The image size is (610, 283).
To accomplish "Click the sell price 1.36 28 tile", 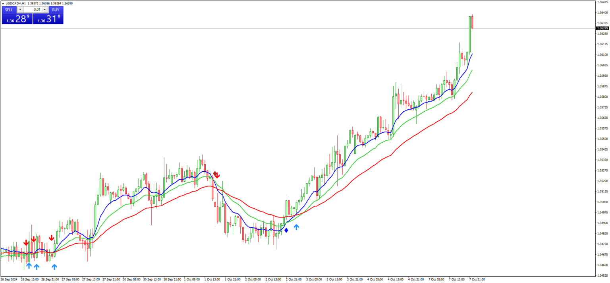I will [x=17, y=19].
